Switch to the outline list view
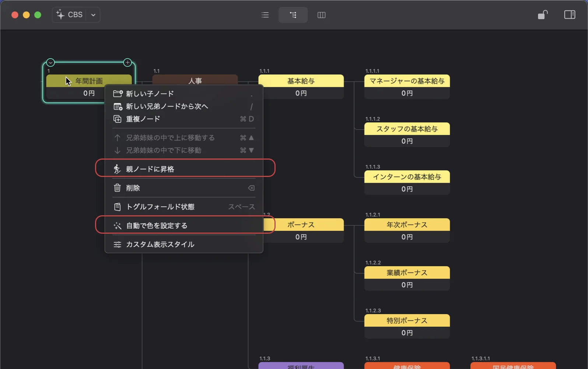The width and height of the screenshot is (588, 369). pos(265,15)
